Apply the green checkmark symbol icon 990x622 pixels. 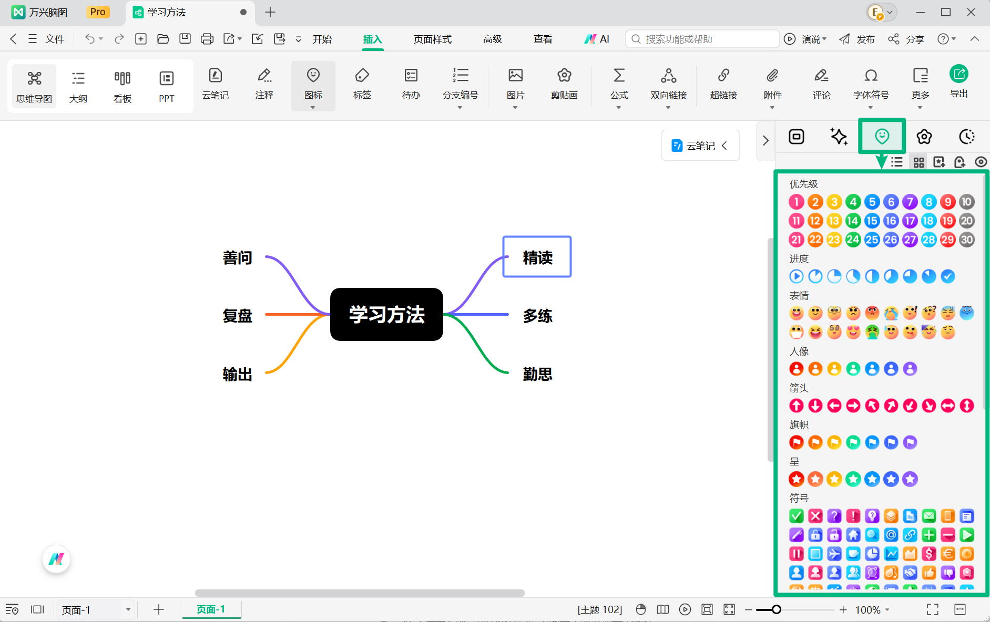pos(797,516)
